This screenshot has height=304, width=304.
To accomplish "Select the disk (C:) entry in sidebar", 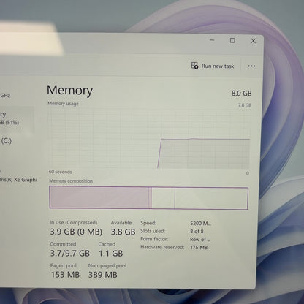I will 6,141.
